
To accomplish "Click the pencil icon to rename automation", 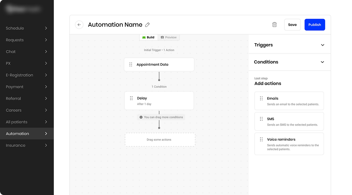I will (148, 25).
